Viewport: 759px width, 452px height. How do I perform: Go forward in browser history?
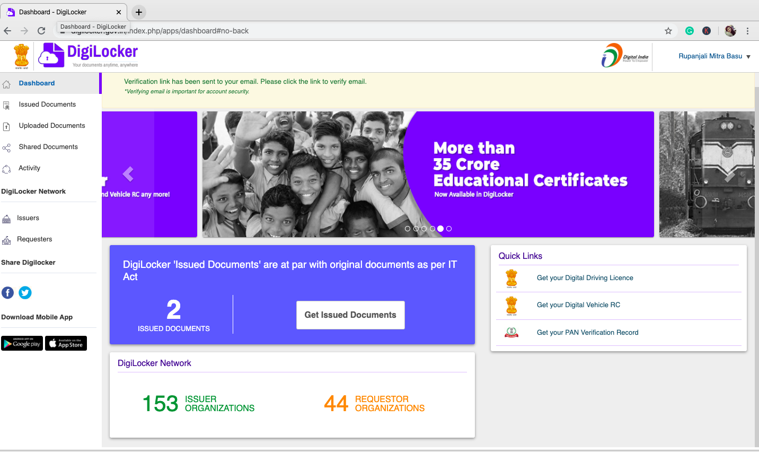click(x=24, y=31)
